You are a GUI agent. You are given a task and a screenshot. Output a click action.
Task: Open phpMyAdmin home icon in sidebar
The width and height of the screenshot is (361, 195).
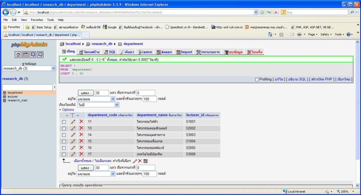(18, 55)
